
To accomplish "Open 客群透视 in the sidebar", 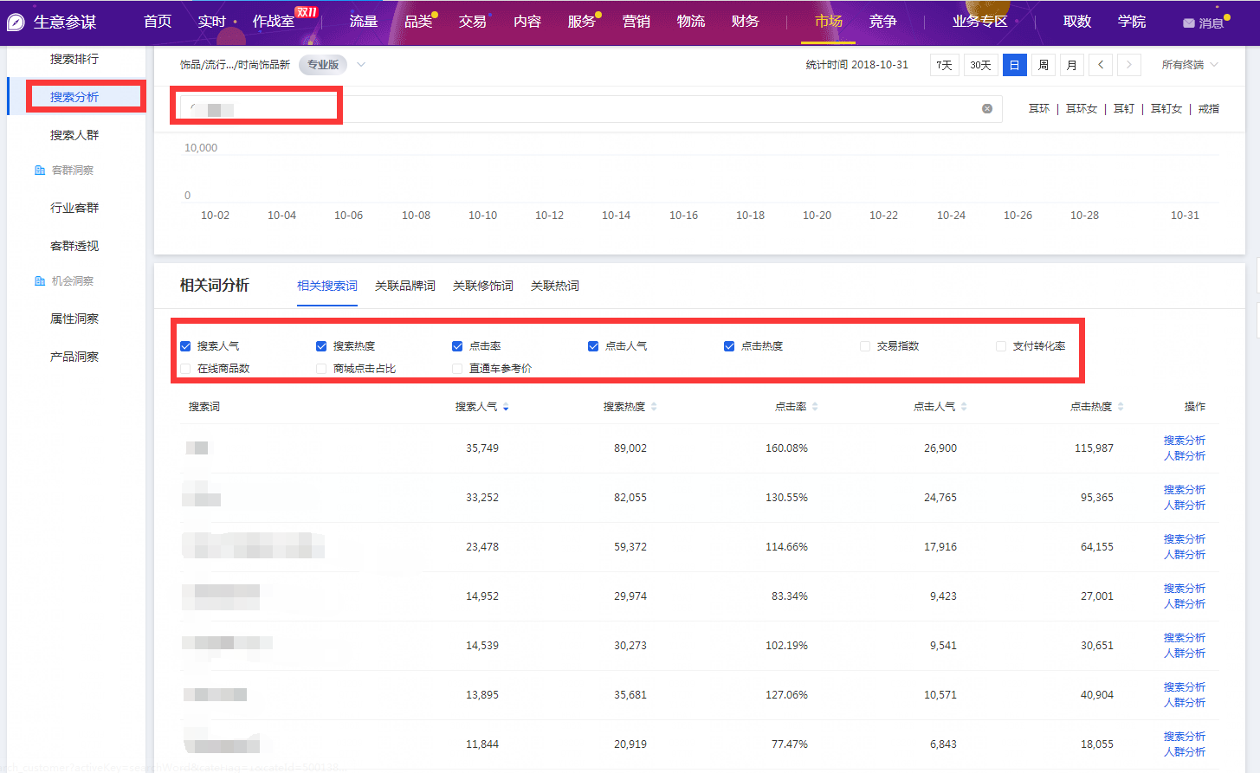I will coord(74,246).
